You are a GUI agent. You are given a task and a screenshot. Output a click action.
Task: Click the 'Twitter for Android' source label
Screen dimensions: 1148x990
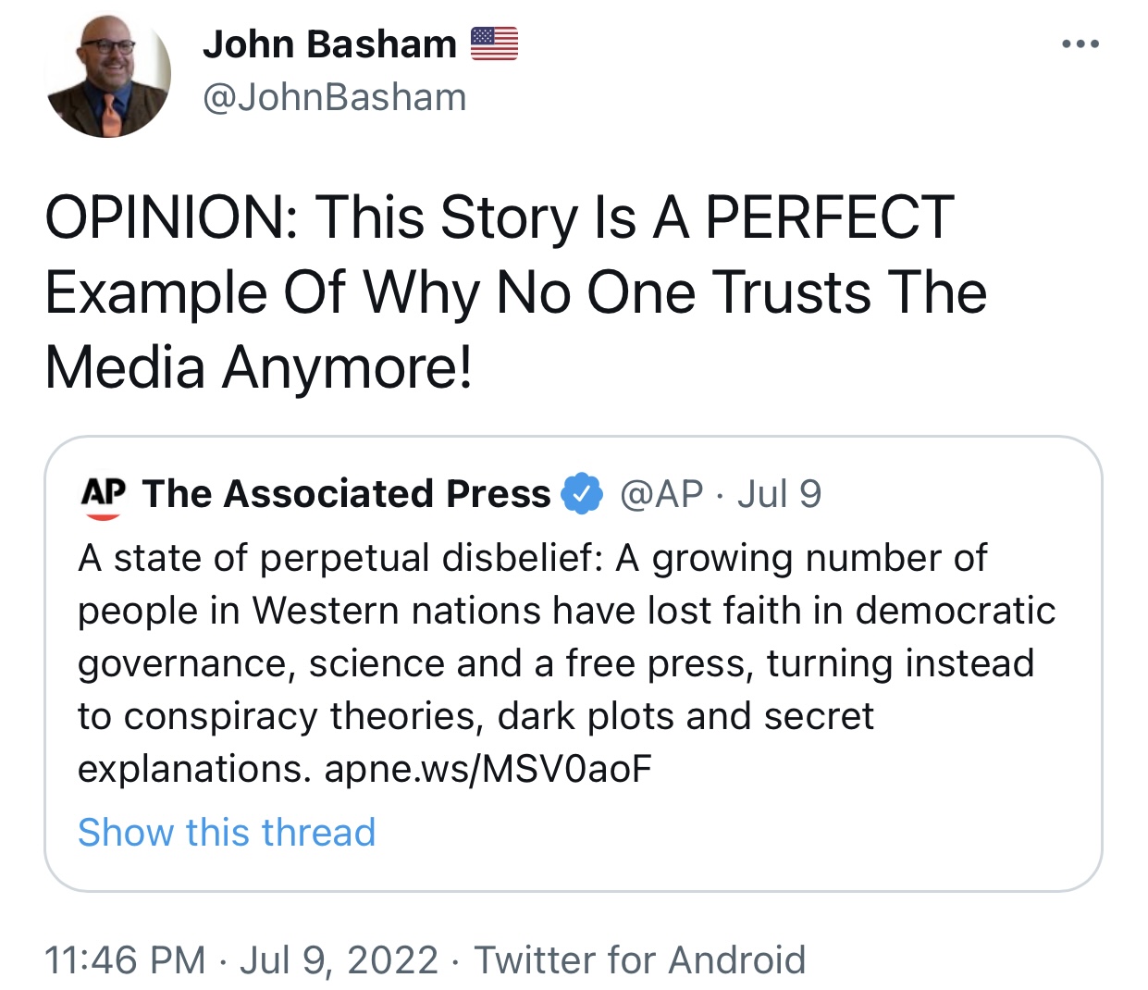pos(639,959)
